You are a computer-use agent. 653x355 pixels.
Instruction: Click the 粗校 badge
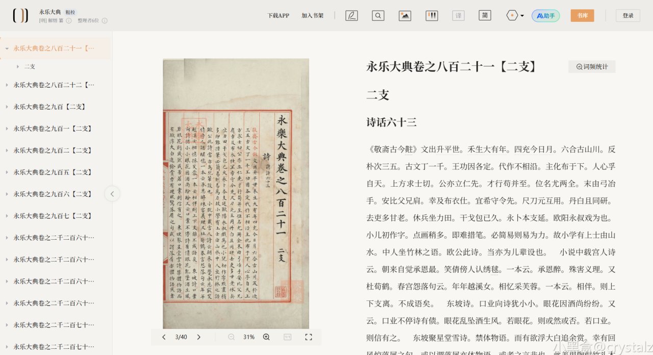(x=70, y=12)
